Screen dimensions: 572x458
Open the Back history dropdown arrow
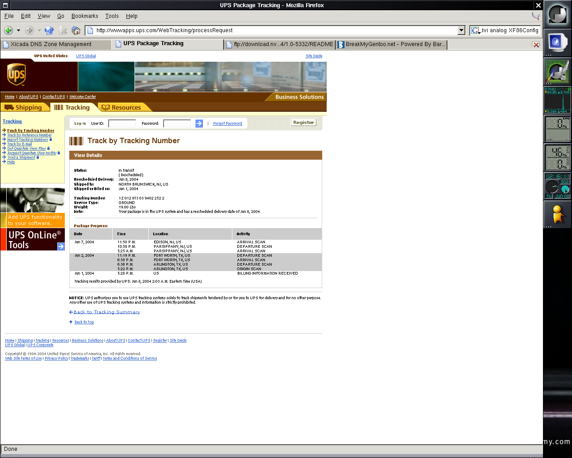(x=18, y=30)
